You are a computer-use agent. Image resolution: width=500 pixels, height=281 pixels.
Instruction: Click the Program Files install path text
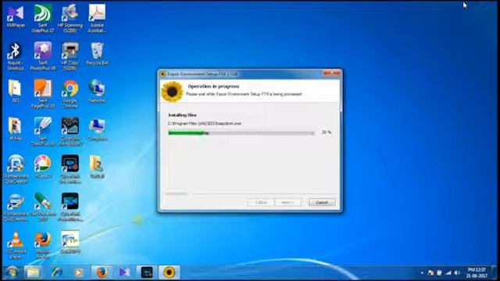click(x=205, y=123)
